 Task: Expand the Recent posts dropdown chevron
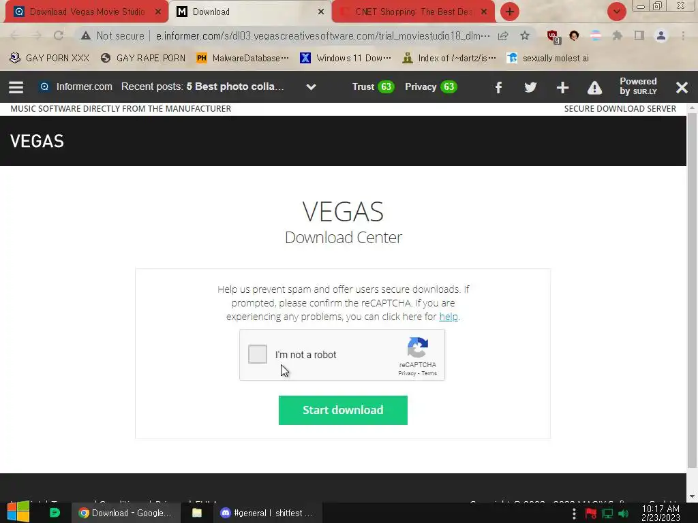(311, 86)
